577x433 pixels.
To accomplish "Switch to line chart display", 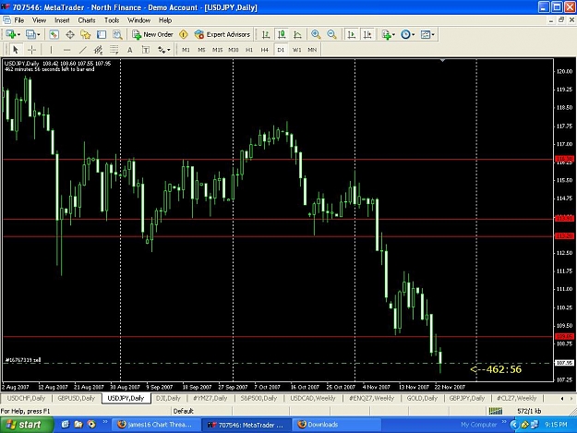I will tap(297, 34).
